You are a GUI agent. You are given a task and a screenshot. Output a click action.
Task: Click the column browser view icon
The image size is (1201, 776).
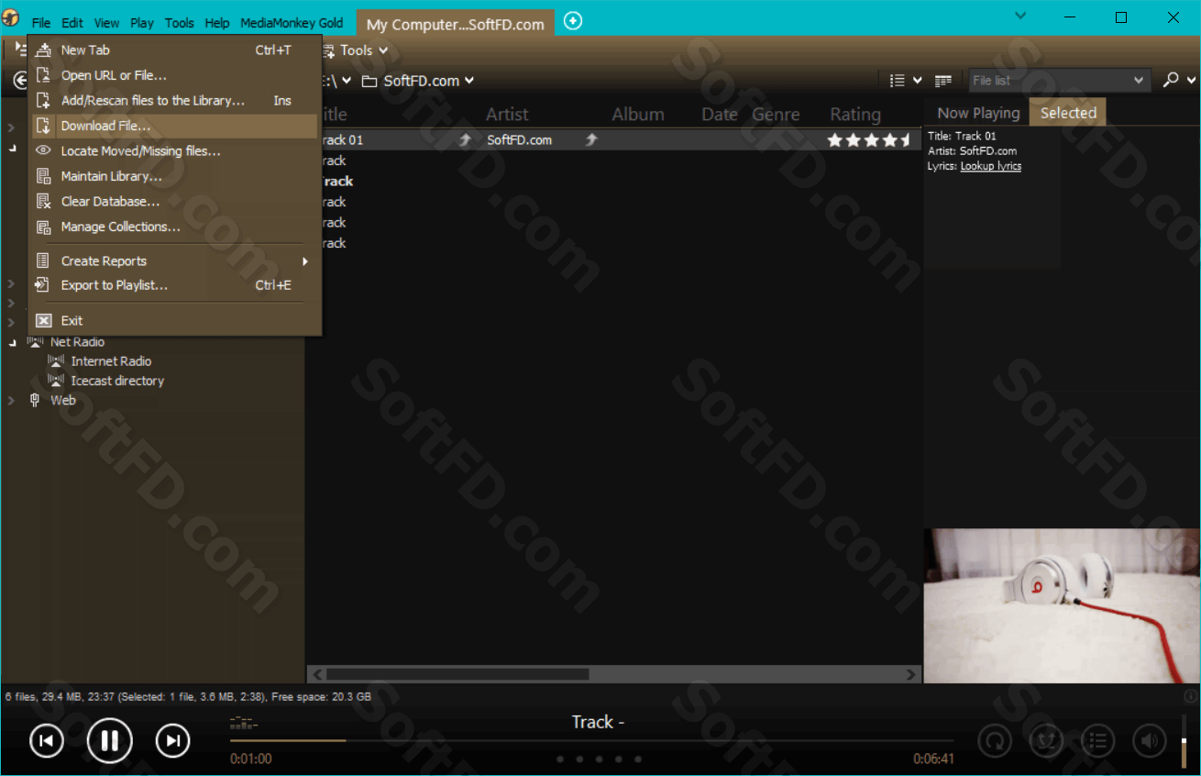pos(943,81)
